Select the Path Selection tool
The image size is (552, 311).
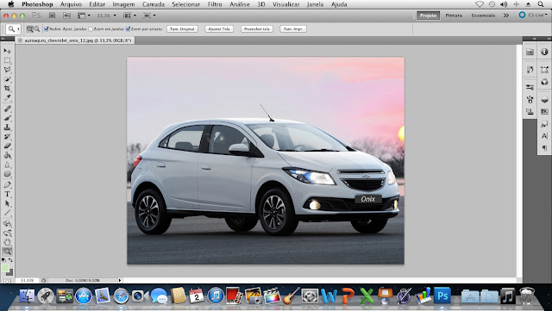[x=7, y=203]
